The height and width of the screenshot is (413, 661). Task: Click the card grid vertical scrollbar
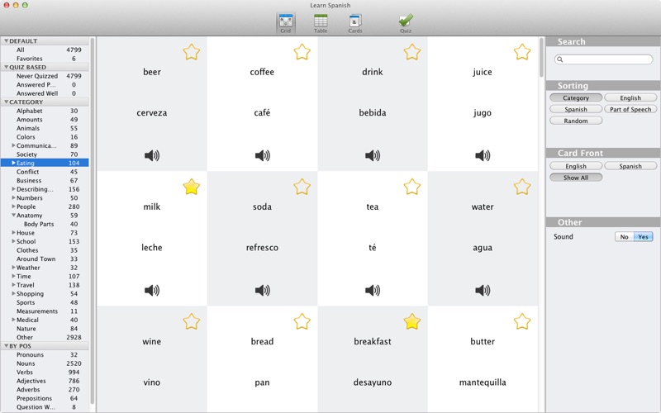[x=541, y=57]
